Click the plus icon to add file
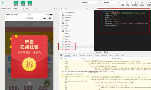Screen dimensions: 151x90 point(62,8)
